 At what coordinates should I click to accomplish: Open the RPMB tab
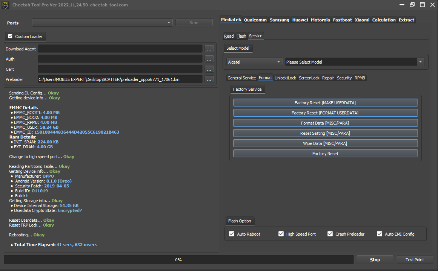point(360,78)
